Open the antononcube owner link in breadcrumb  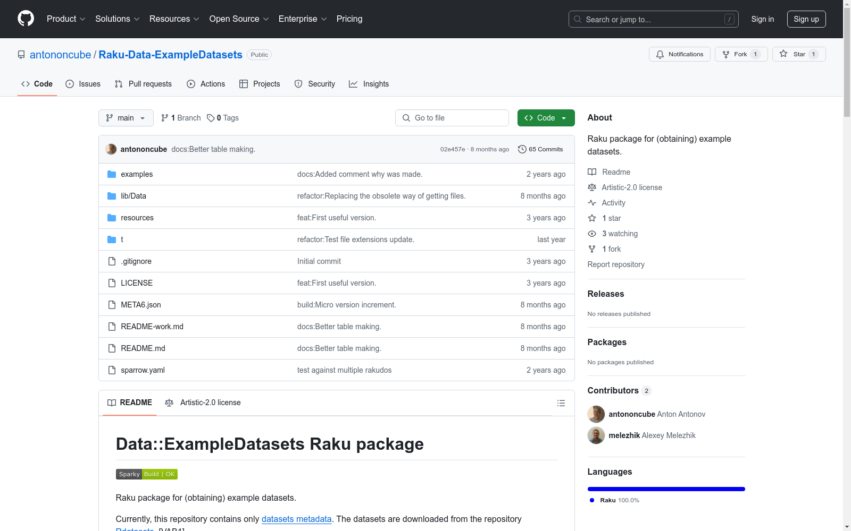[x=61, y=55]
